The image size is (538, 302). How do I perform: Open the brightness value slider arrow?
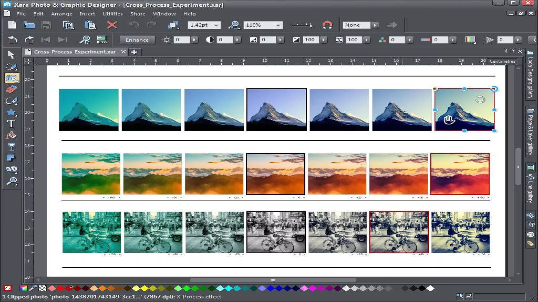coord(194,40)
